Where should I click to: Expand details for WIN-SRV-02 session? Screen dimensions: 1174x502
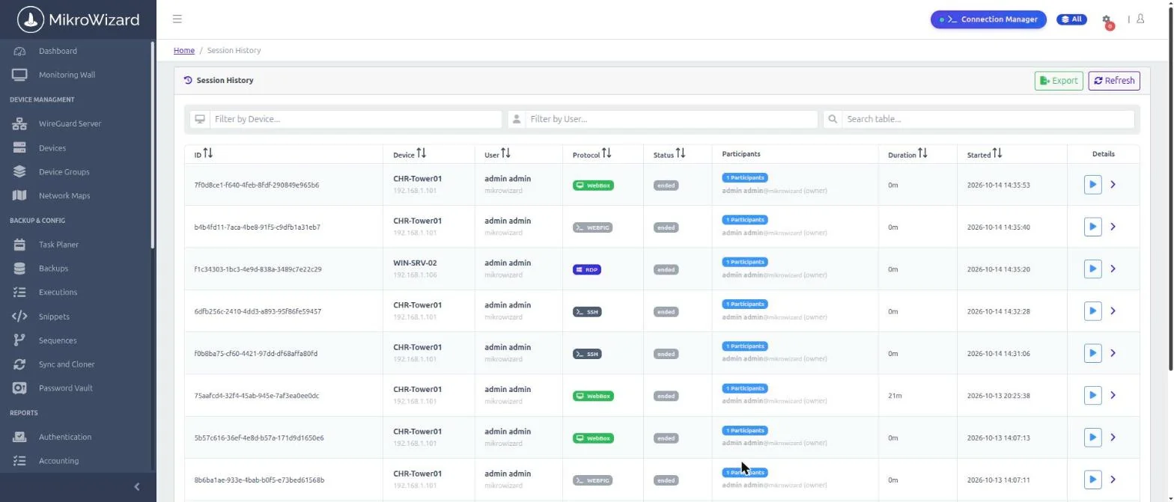click(x=1113, y=269)
